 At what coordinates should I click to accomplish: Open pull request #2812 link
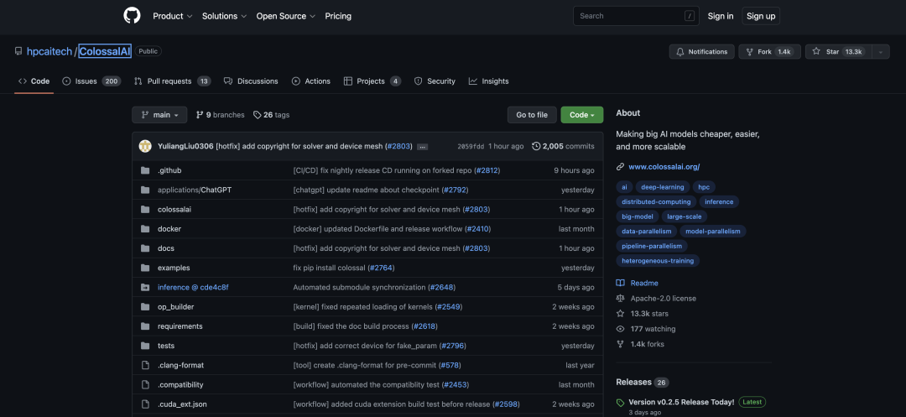pyautogui.click(x=487, y=170)
